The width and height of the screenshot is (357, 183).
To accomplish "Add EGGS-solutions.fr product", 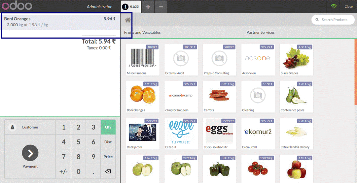I will click(220, 134).
